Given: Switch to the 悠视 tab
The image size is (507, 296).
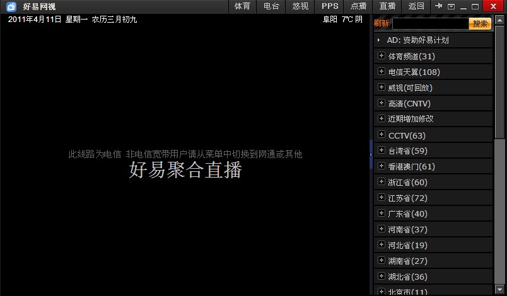Looking at the screenshot, I should tap(300, 6).
